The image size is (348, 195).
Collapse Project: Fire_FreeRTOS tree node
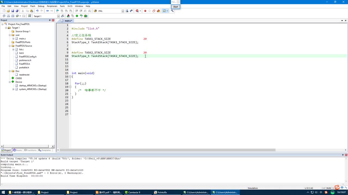point(2,24)
